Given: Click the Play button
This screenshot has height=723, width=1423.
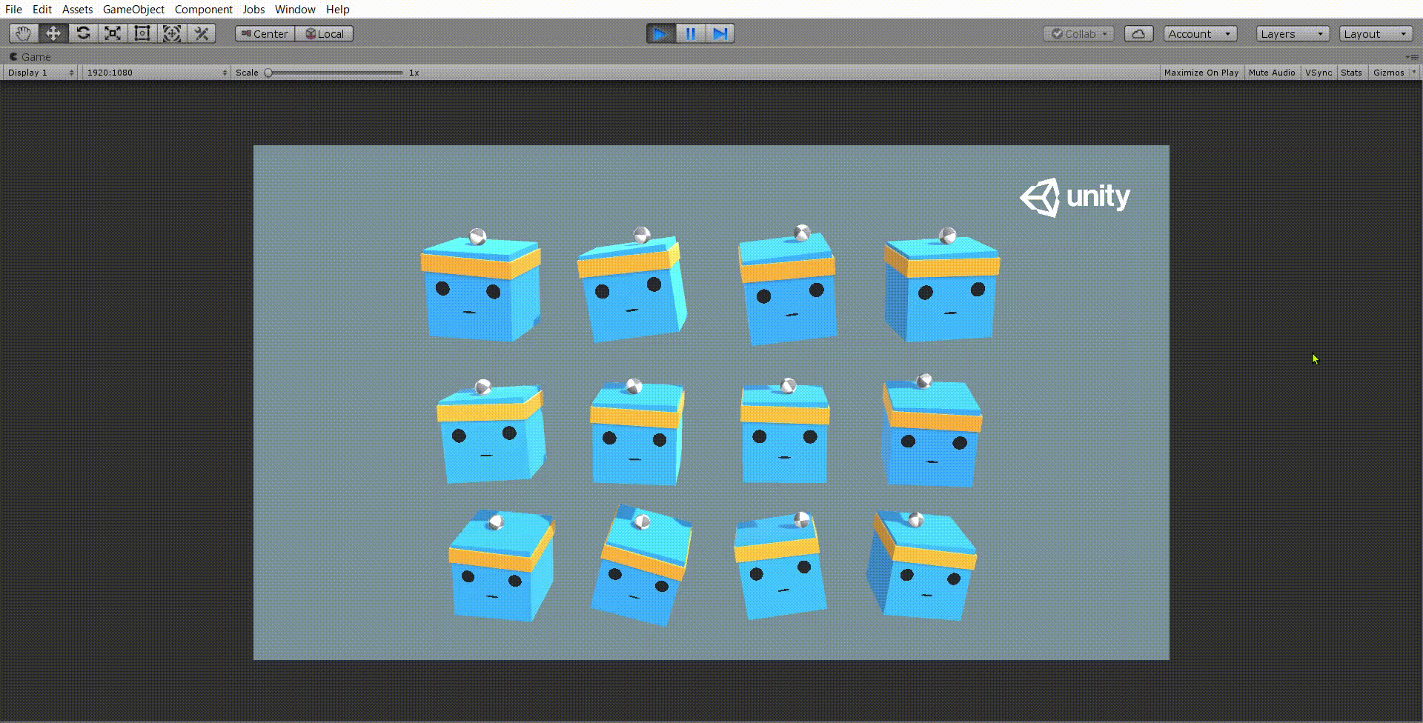Looking at the screenshot, I should click(x=660, y=33).
